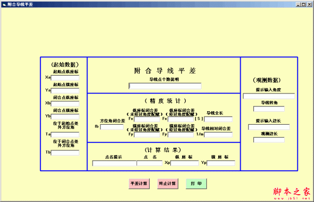Viewport: 314px width, 202px height.
Task: Click the Fx field under 未经过角度配赋
Action: (x=147, y=119)
